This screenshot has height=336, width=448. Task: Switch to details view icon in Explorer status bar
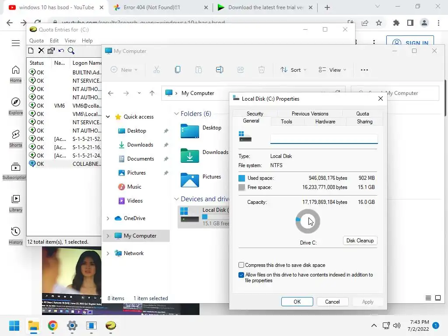click(x=428, y=298)
